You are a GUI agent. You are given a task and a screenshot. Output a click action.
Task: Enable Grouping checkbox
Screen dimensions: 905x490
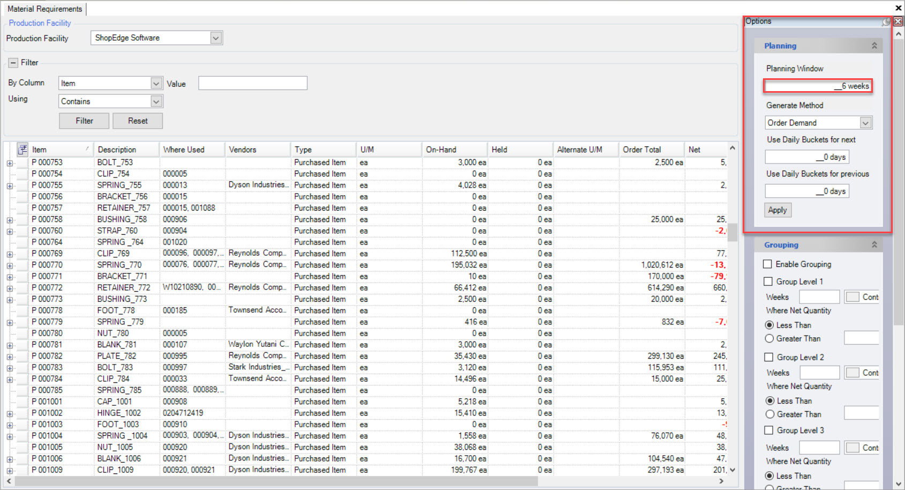point(768,264)
